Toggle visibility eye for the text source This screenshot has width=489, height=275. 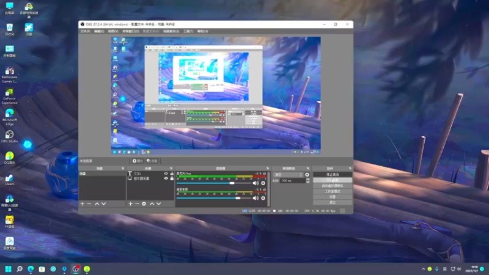pos(166,174)
